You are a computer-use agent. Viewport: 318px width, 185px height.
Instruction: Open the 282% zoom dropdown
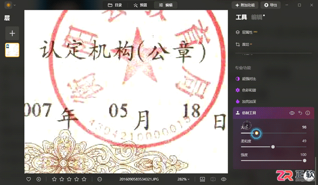click(x=184, y=180)
